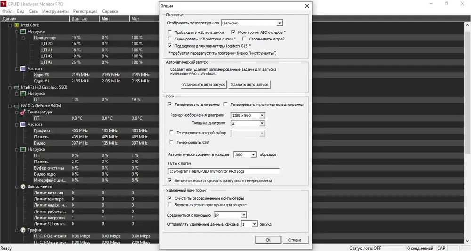Click the Intel HD Graphics 5500 icon

[x=16, y=87]
